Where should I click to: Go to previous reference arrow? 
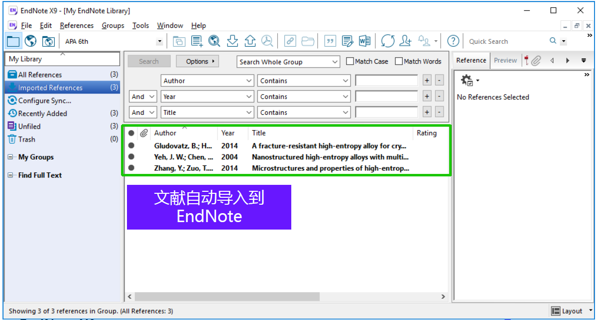tap(552, 61)
